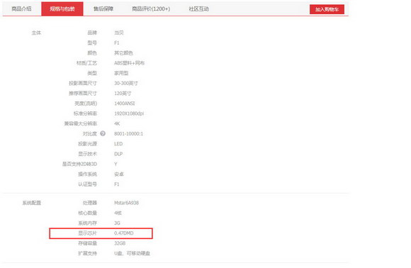The image size is (411, 268).
Task: Select the 主体 section heading
Action: tap(36, 33)
